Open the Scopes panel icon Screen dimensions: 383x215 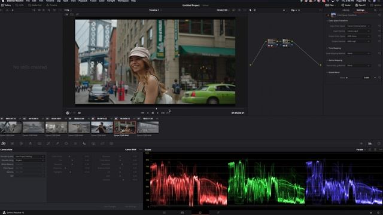(370, 143)
